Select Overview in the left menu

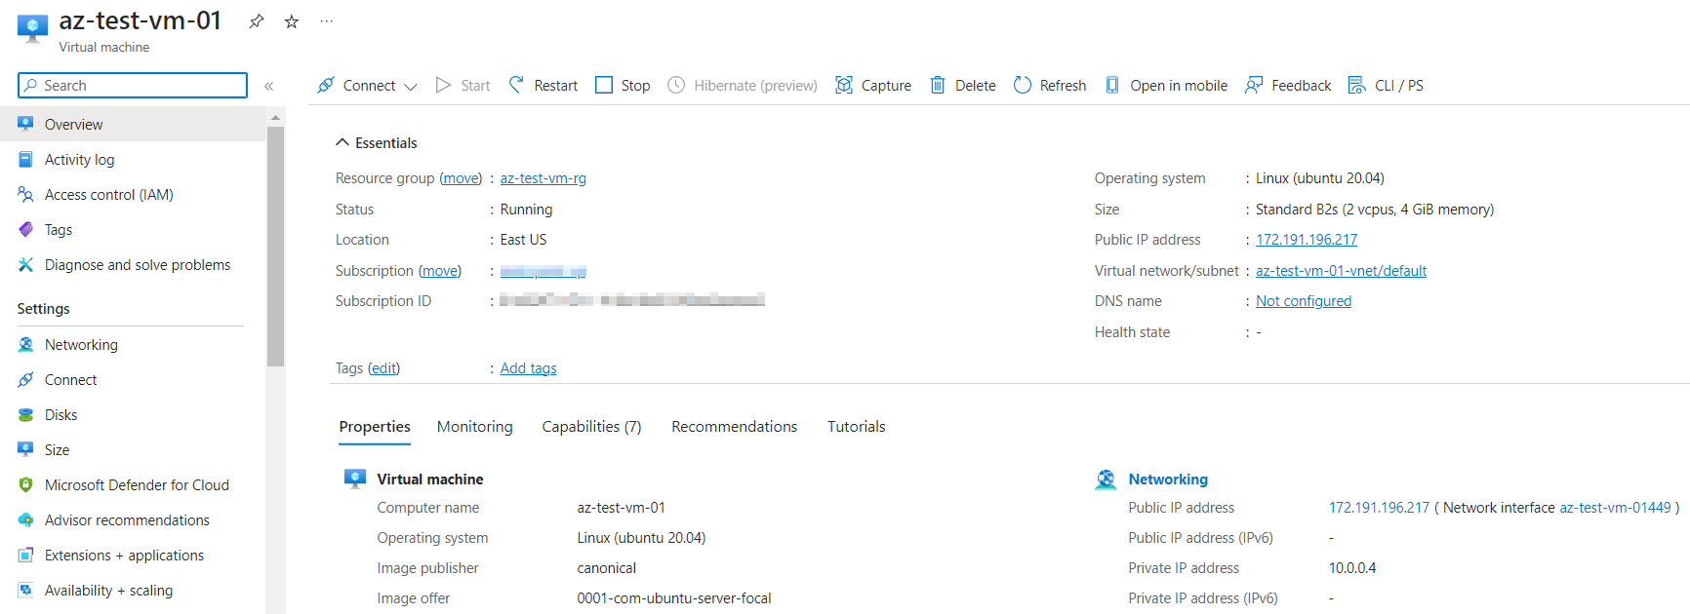(133, 125)
